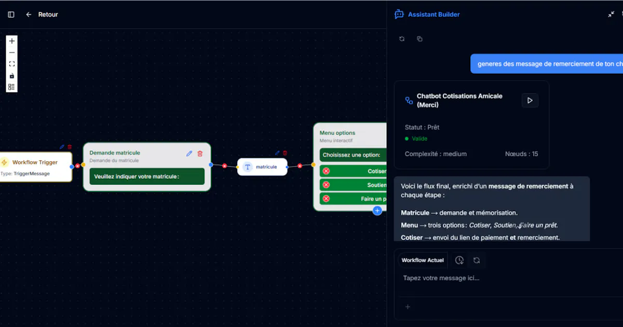Remove the Soutien menu option
This screenshot has height=327, width=623.
click(x=326, y=185)
